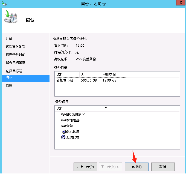
Task: Click the 完成(F) finish button
Action: pyautogui.click(x=137, y=167)
